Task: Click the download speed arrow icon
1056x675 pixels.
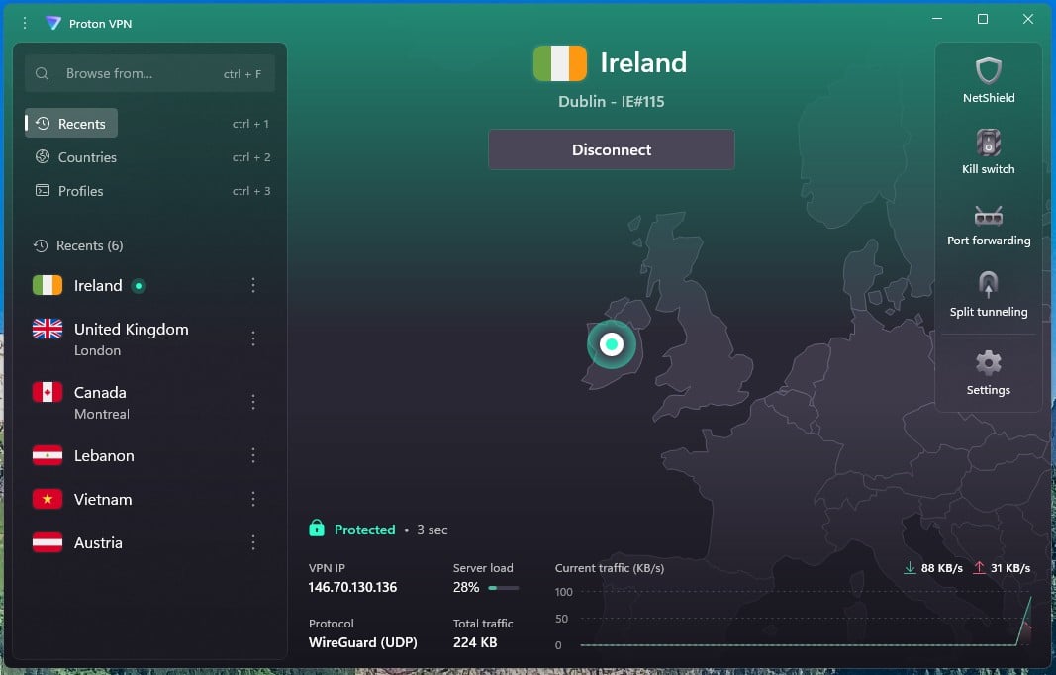Action: [910, 568]
